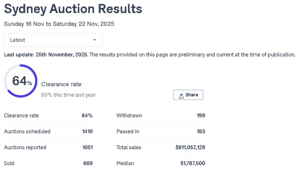Open the Latest results dropdown
This screenshot has height=173, width=304.
point(53,40)
